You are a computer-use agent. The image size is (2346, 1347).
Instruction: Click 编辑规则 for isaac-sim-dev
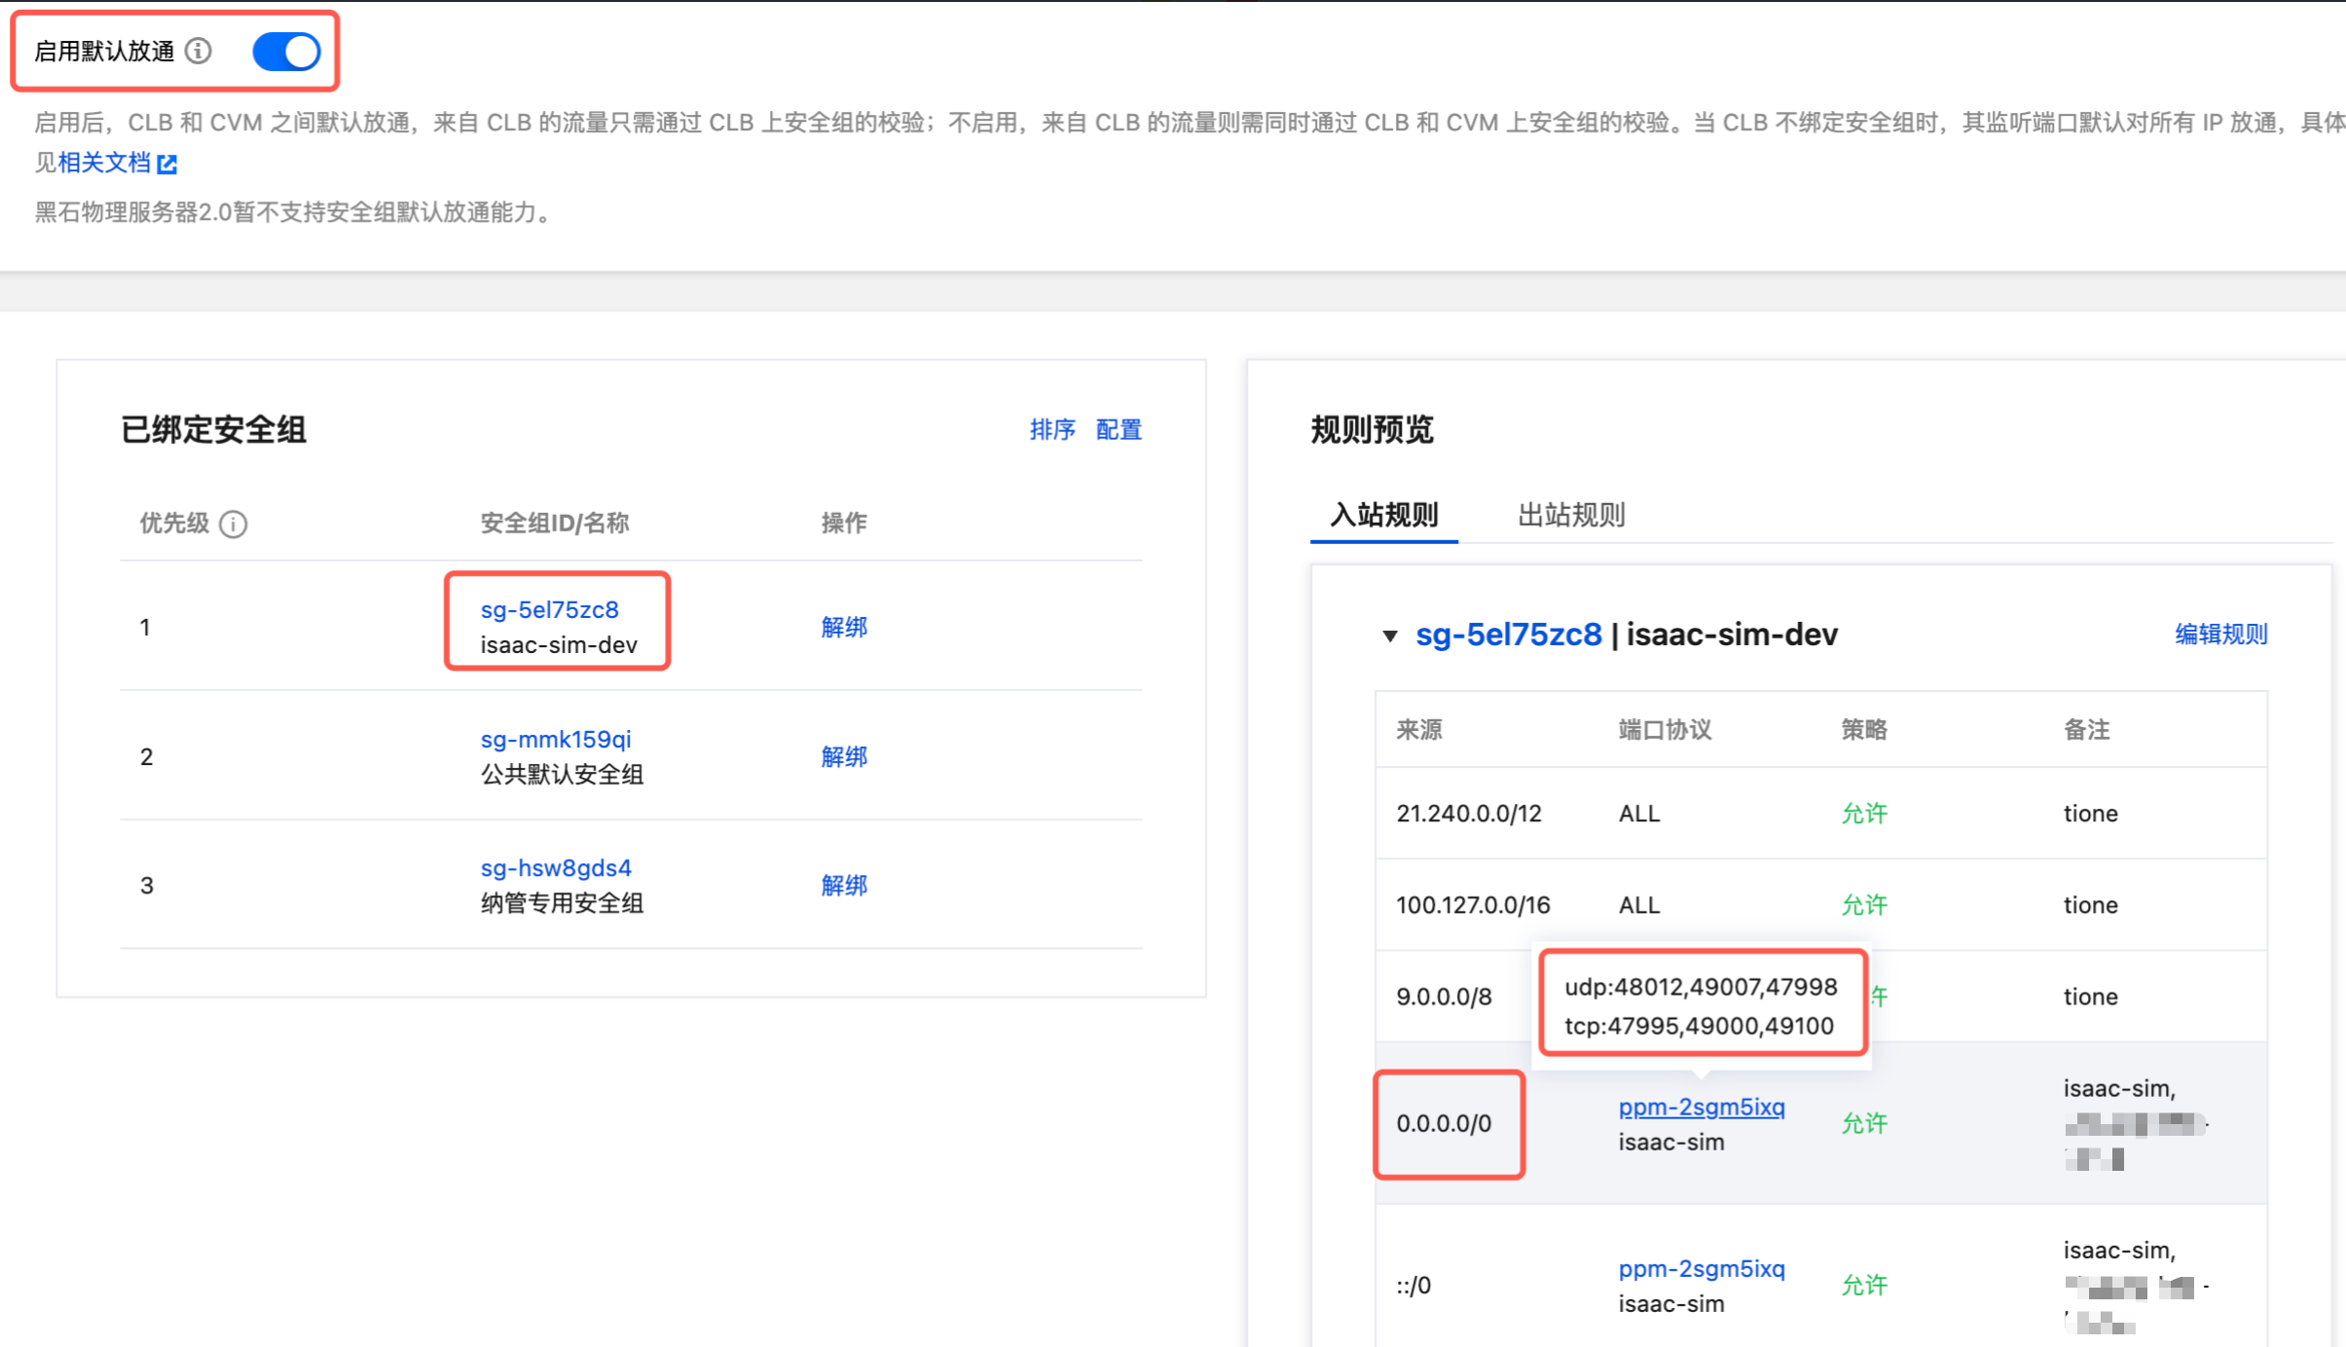point(2221,634)
